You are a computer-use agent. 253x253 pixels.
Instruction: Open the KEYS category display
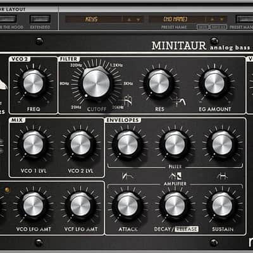pos(93,19)
